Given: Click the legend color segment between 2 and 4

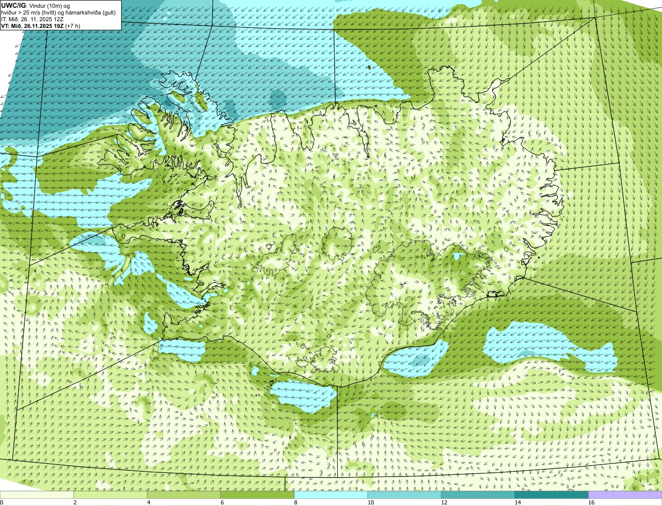Looking at the screenshot, I should tap(111, 495).
